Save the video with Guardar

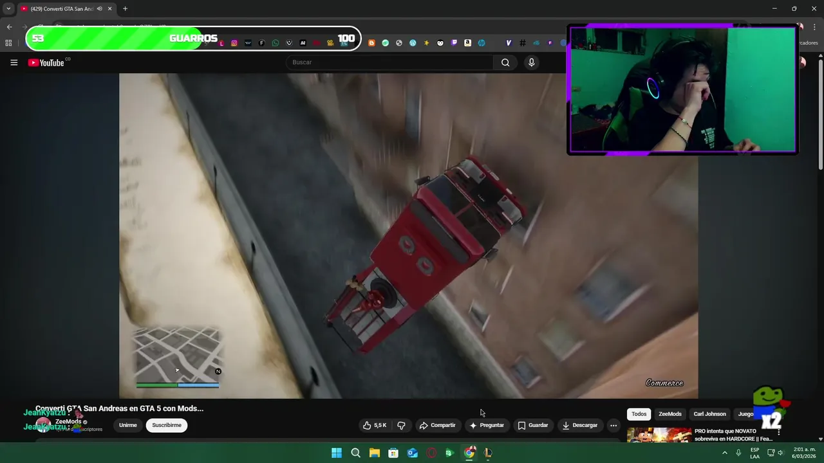[532, 425]
